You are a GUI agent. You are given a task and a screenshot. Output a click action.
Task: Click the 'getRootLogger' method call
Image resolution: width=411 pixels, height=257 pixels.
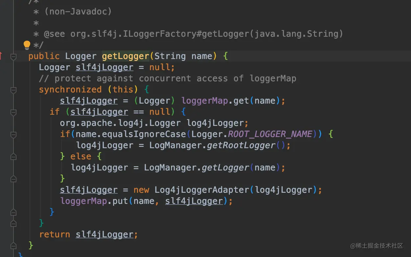coord(241,146)
